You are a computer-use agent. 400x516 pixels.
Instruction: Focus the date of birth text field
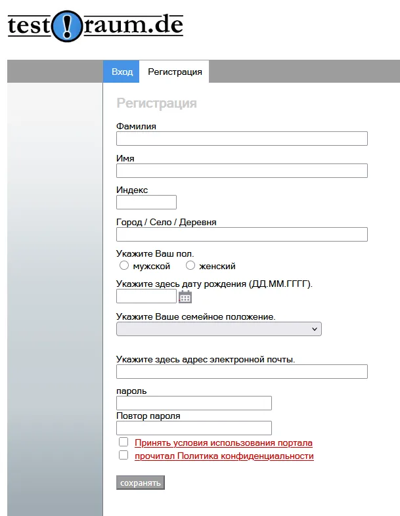(x=146, y=297)
